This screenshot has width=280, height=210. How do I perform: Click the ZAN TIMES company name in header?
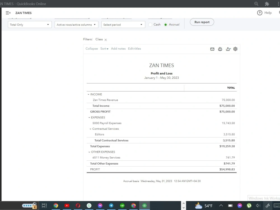coord(24,13)
